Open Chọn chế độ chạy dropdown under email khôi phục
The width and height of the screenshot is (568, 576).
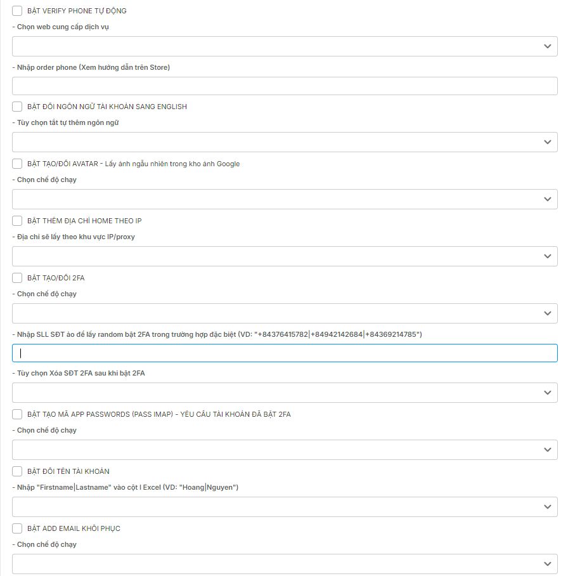pyautogui.click(x=285, y=564)
